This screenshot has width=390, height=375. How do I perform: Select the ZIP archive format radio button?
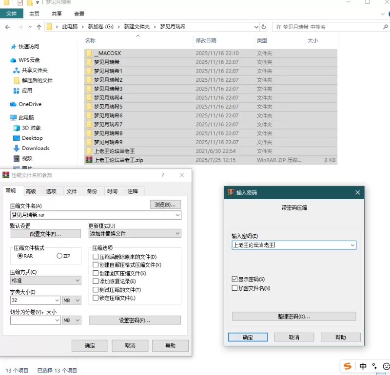[59, 256]
